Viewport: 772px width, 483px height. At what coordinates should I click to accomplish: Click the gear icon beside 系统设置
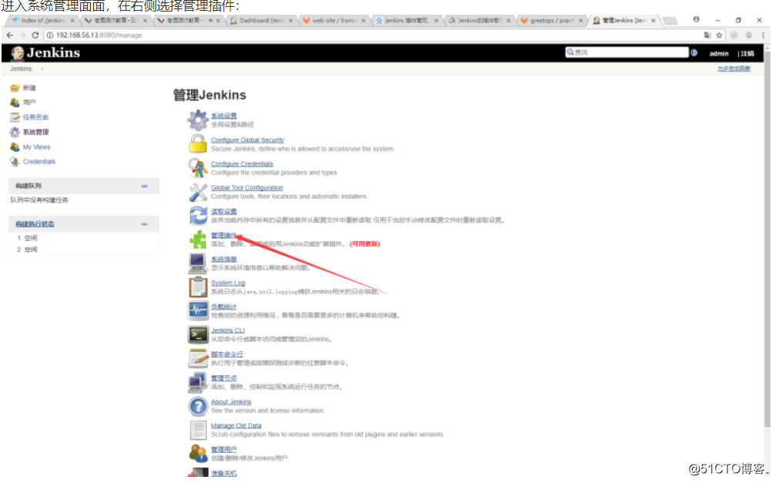click(198, 119)
